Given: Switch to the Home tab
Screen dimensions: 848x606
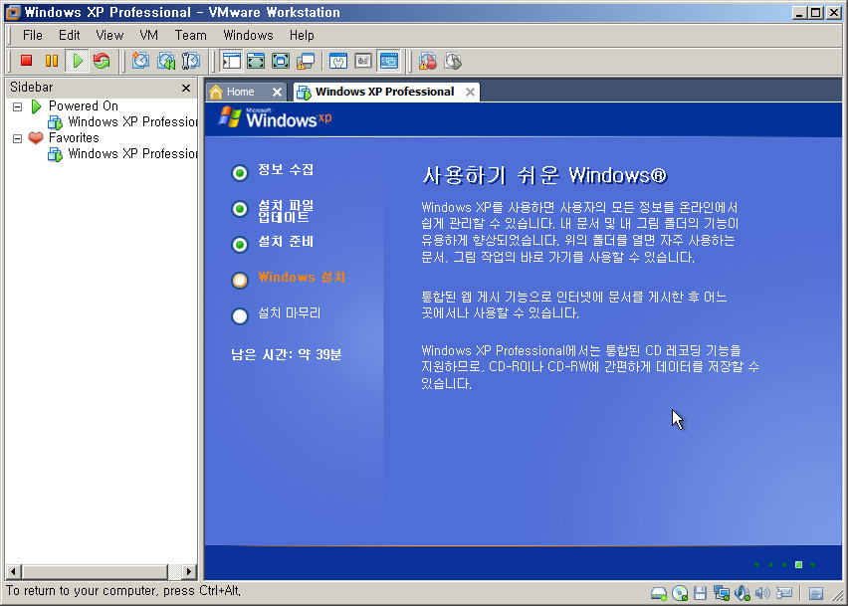Looking at the screenshot, I should click(x=240, y=92).
